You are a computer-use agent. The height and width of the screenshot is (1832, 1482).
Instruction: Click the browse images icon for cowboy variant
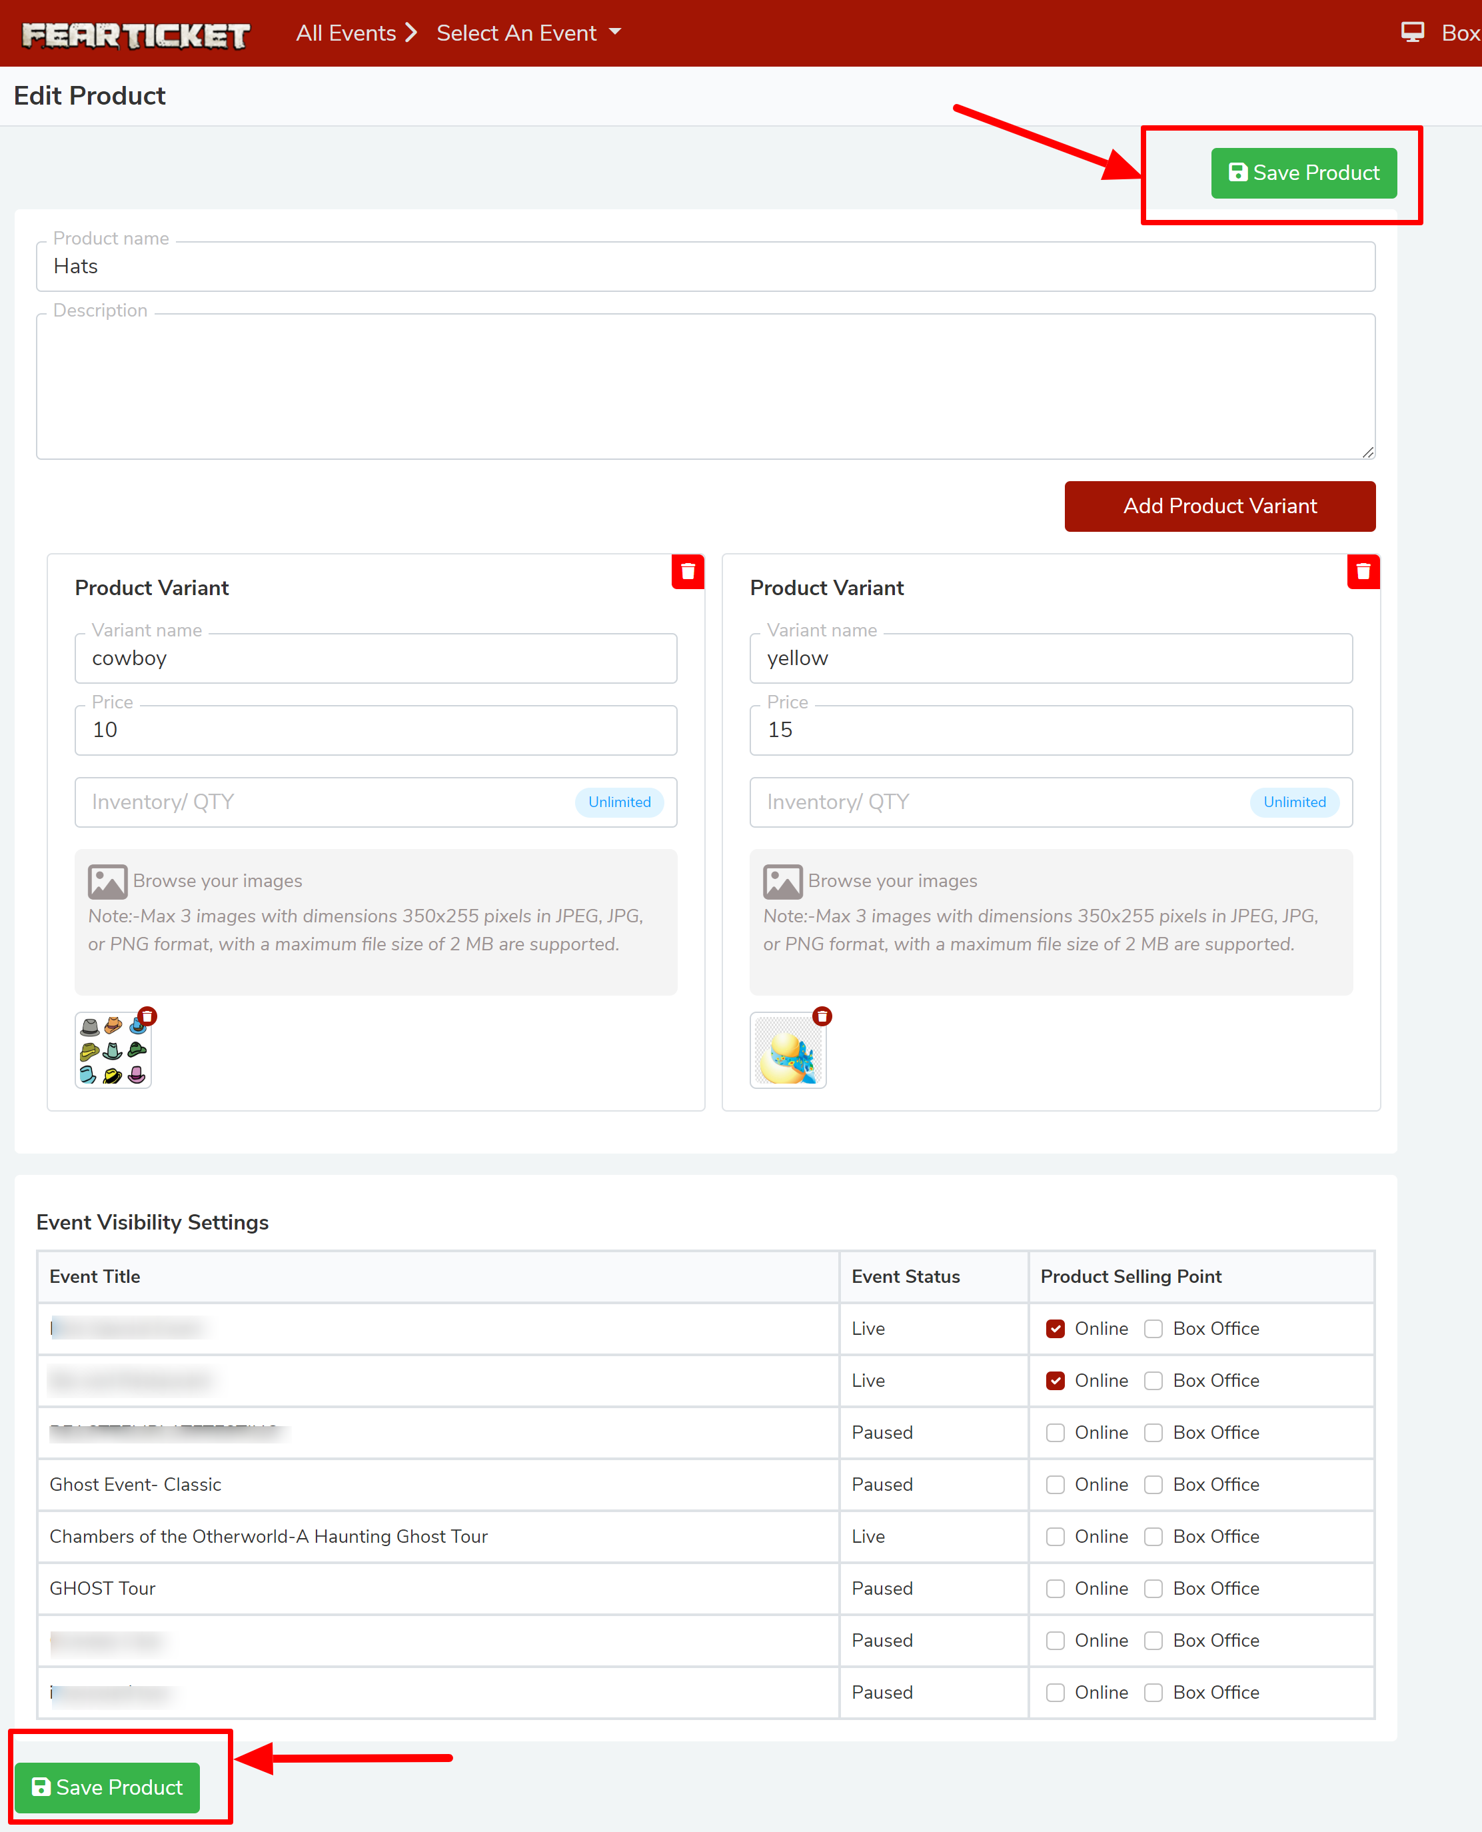pos(107,881)
